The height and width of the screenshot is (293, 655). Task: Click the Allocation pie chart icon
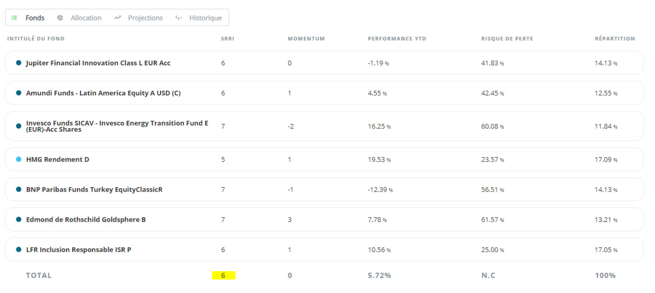point(60,18)
